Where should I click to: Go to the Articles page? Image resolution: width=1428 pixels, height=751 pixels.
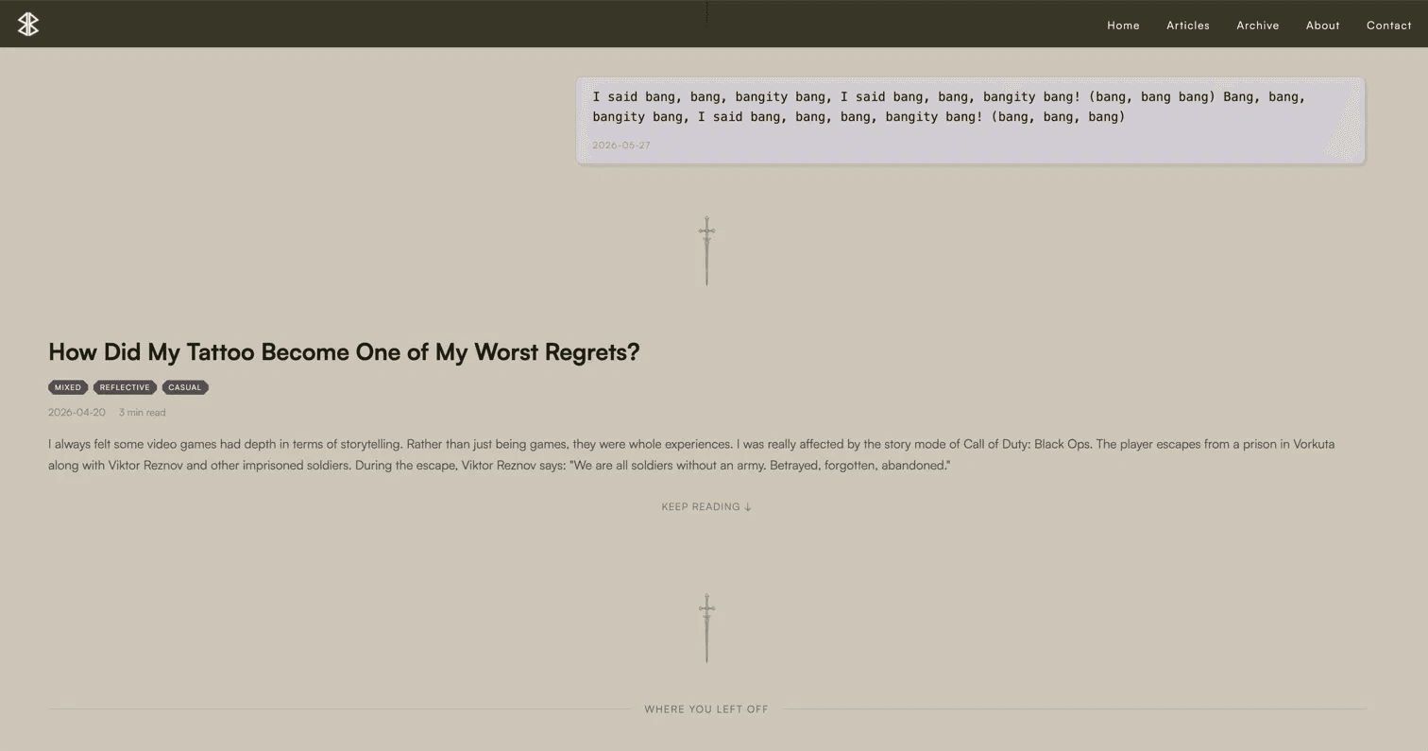click(x=1187, y=26)
